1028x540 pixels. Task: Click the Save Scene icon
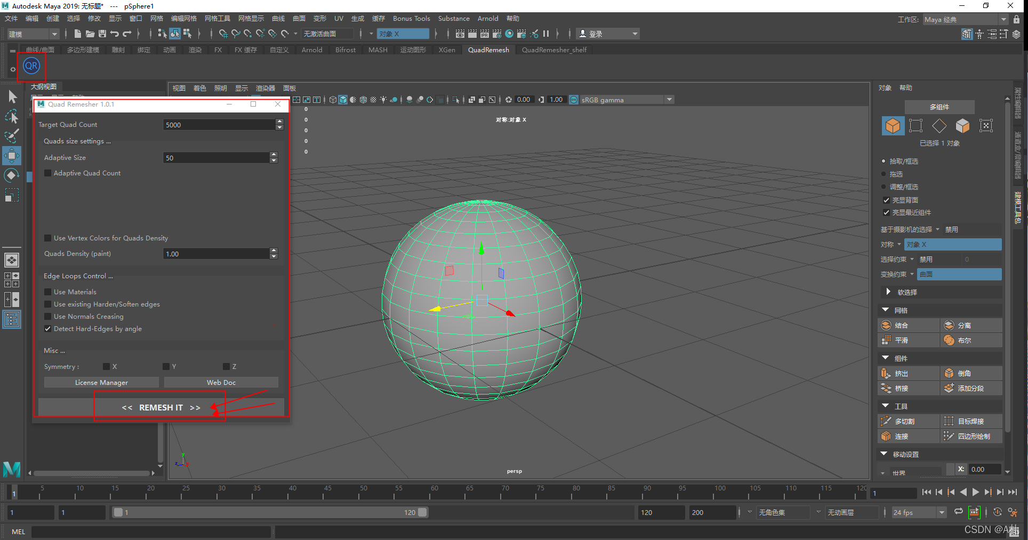[102, 34]
